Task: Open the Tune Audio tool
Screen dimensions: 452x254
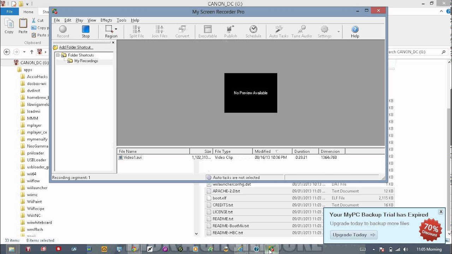Action: (302, 31)
